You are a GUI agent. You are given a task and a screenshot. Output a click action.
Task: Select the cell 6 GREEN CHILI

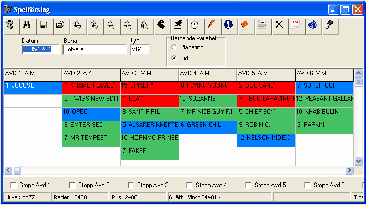pyautogui.click(x=208, y=127)
